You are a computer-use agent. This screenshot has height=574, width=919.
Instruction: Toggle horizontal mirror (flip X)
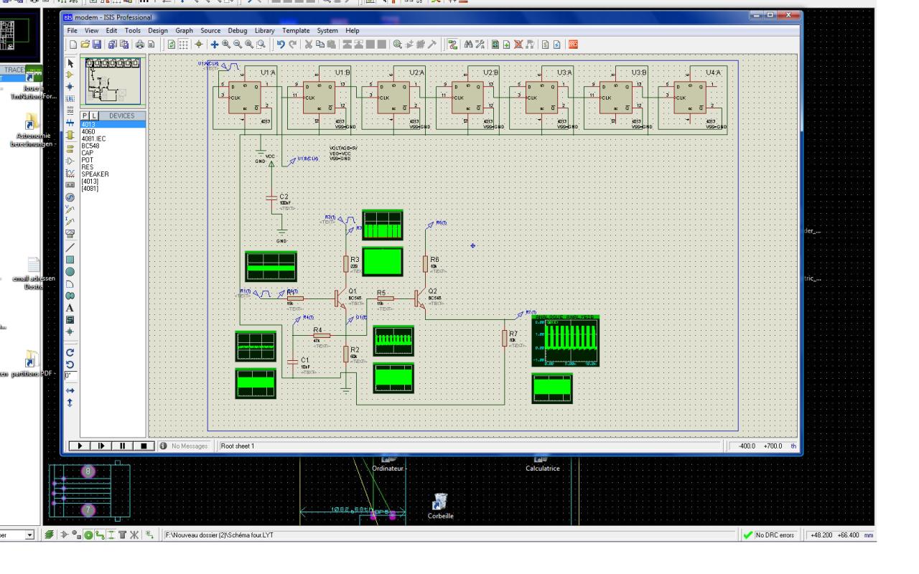(70, 390)
